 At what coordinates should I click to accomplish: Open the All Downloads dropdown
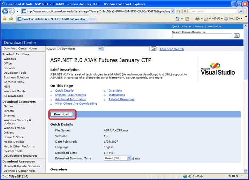click(x=80, y=49)
